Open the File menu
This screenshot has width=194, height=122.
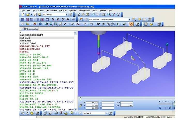pyautogui.click(x=23, y=11)
